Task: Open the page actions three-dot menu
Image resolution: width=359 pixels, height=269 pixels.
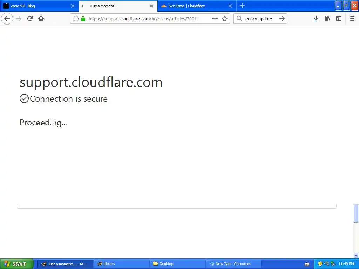Action: click(215, 19)
